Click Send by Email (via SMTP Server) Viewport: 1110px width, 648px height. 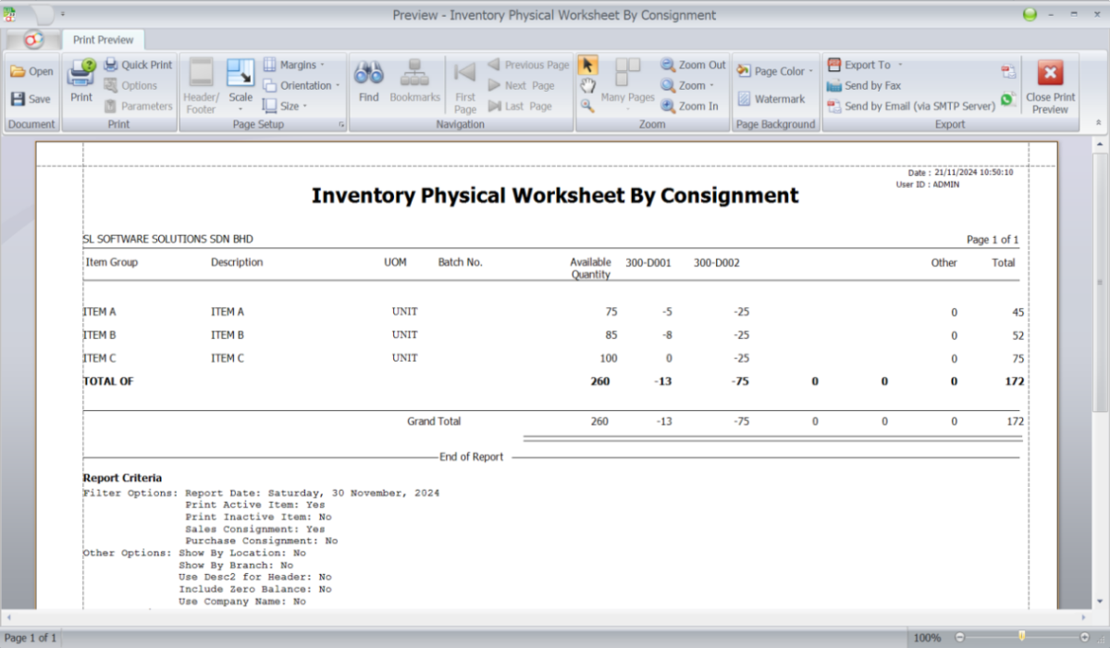(911, 106)
